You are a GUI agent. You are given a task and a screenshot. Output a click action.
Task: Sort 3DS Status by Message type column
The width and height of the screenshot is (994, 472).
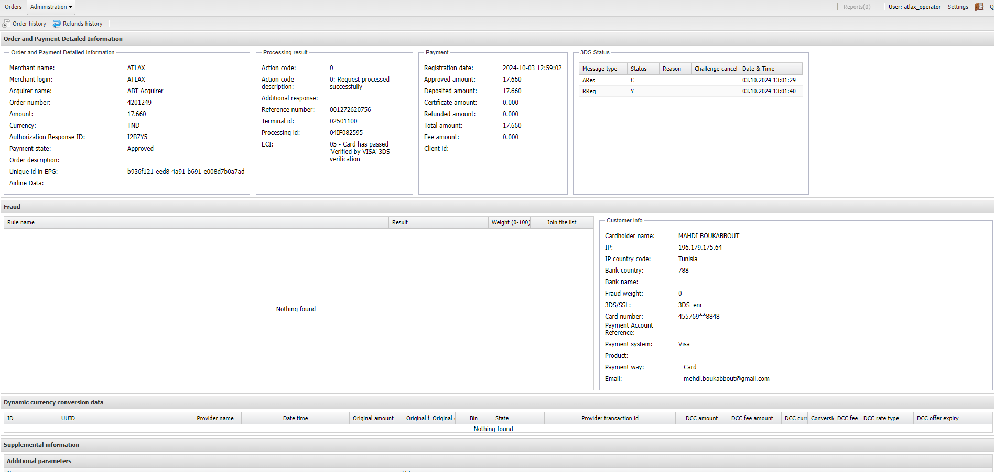pos(600,69)
